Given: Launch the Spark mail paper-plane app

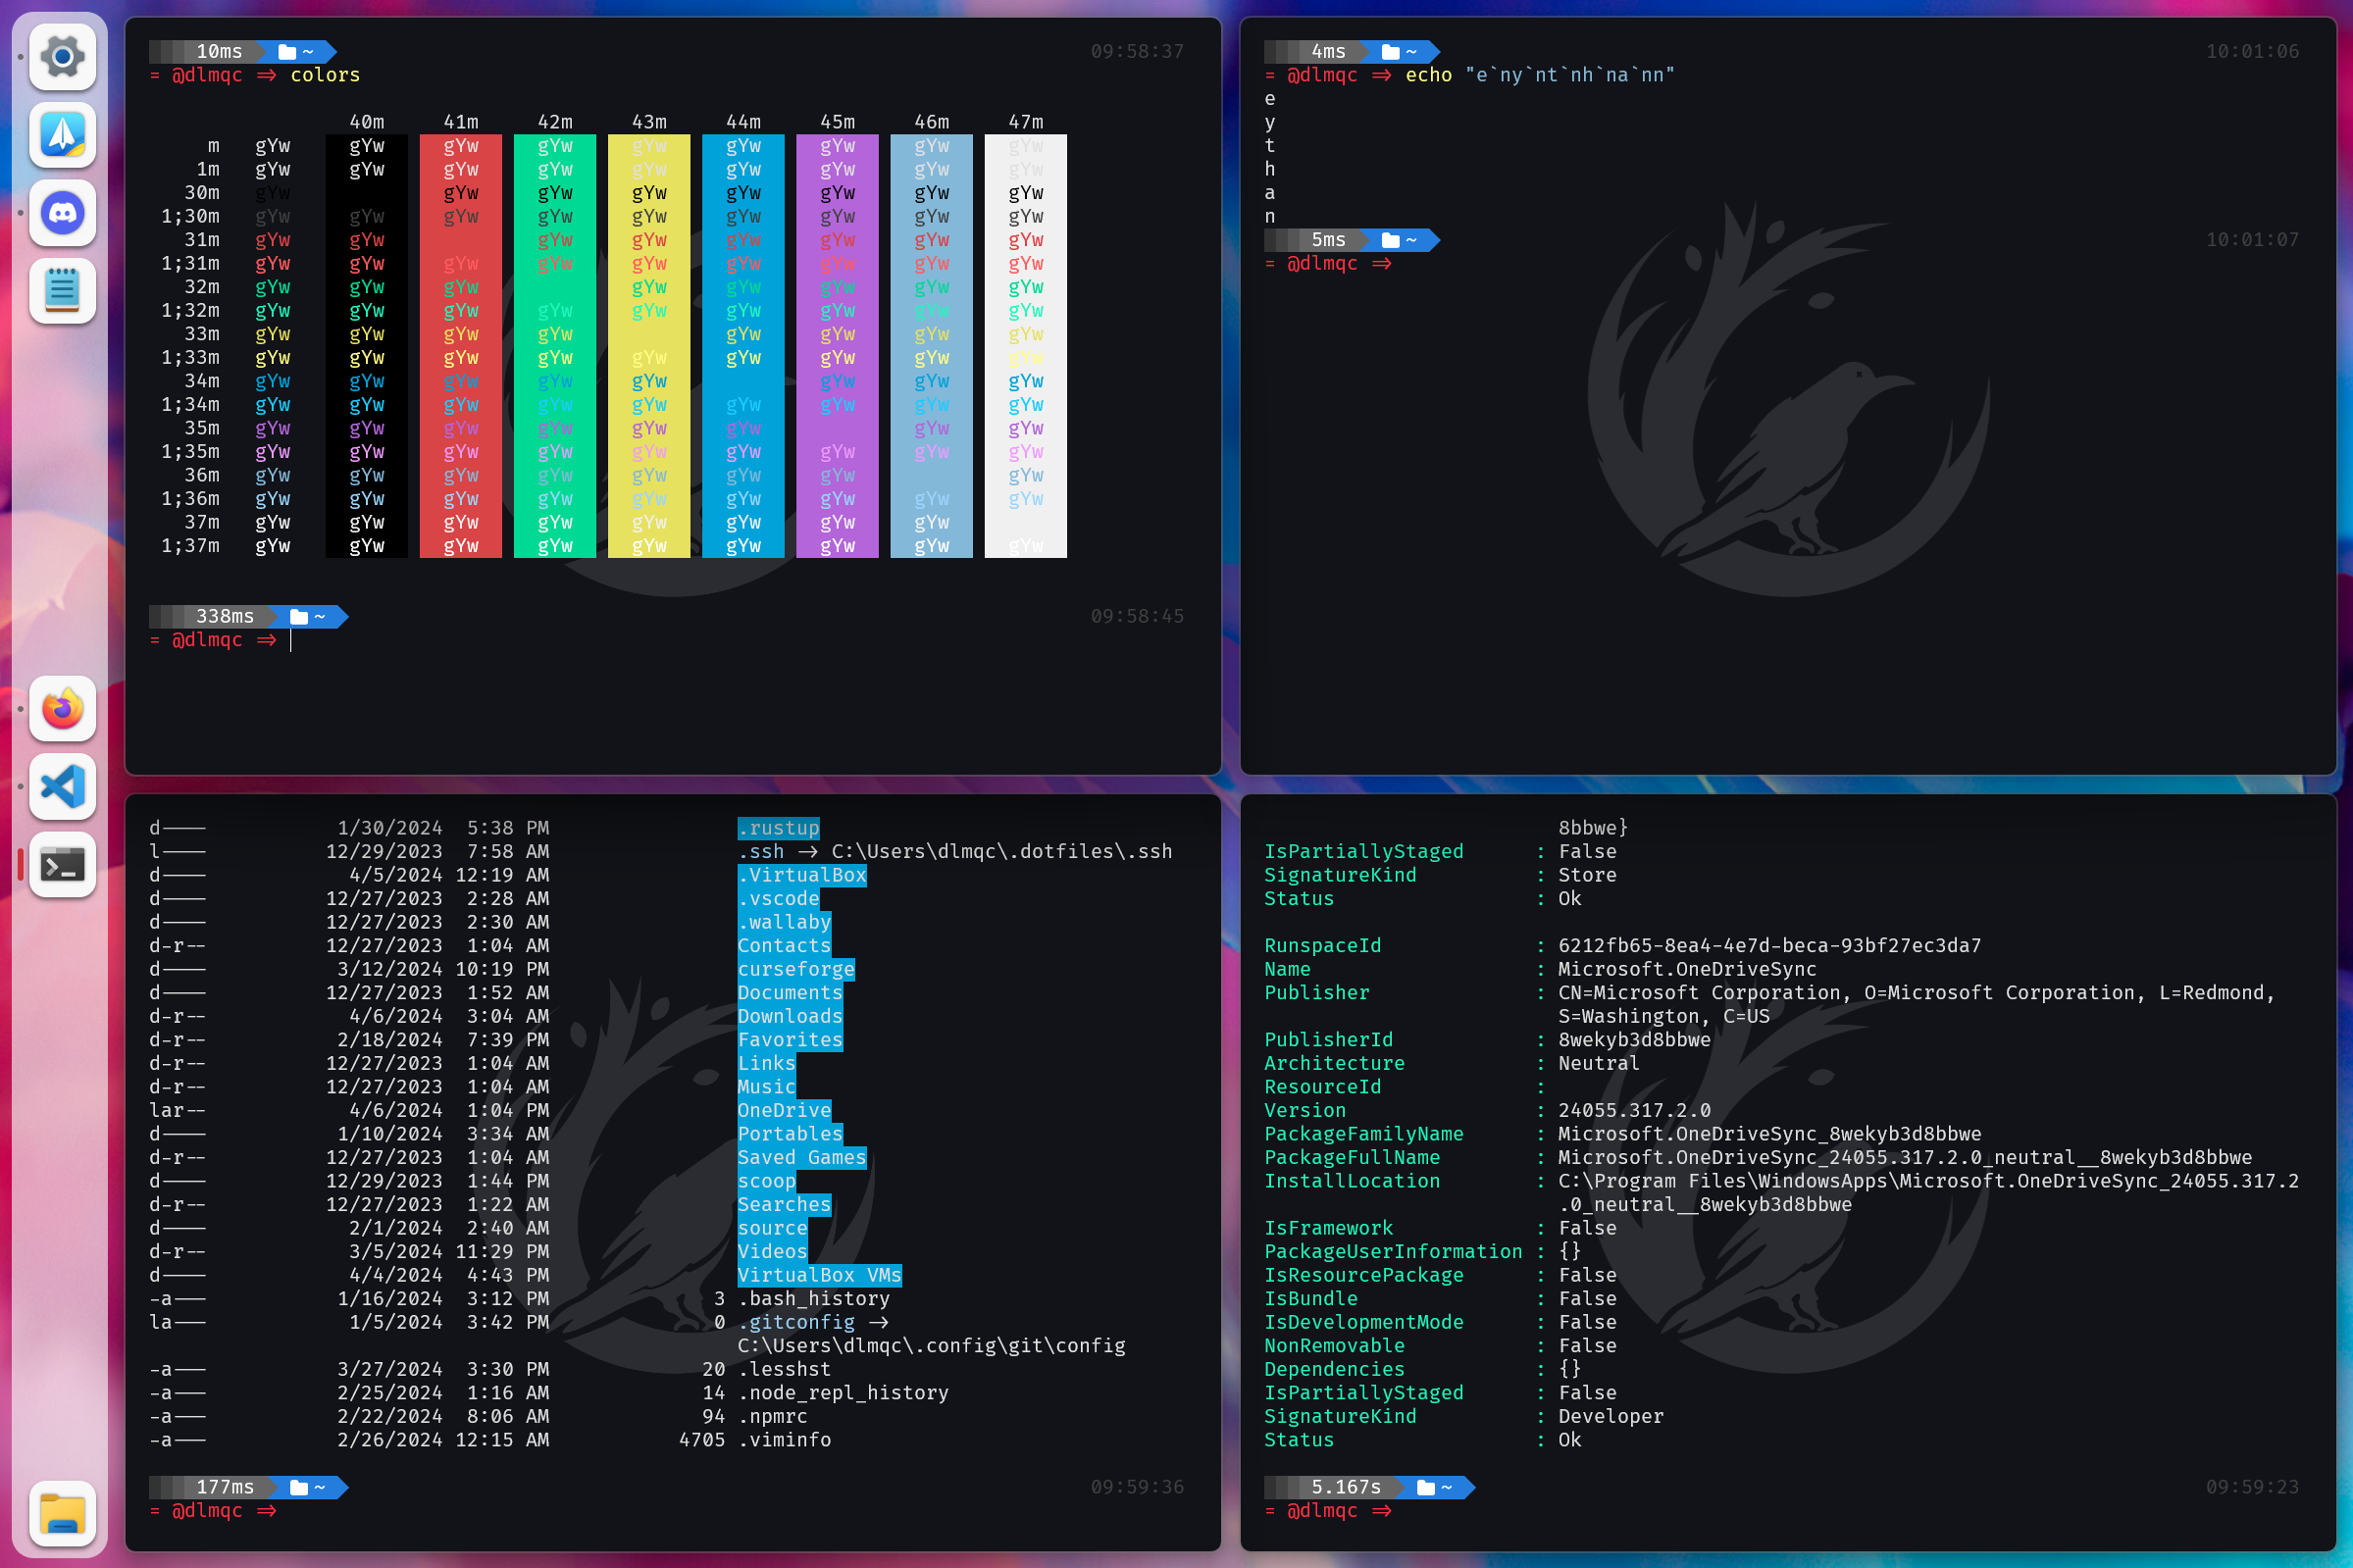Looking at the screenshot, I should (x=62, y=135).
